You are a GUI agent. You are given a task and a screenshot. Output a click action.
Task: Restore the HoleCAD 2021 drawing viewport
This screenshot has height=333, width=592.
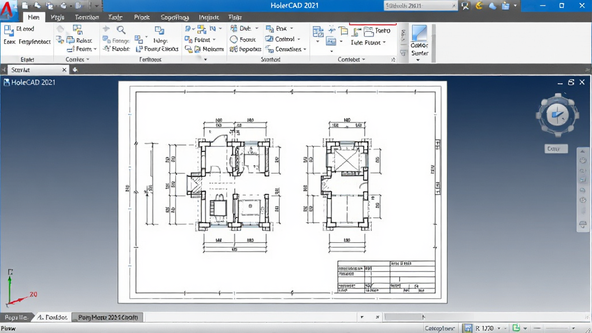[x=571, y=82]
